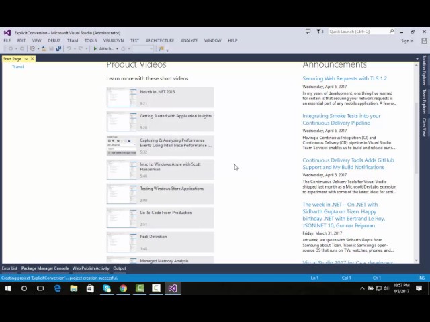Image resolution: width=430 pixels, height=322 pixels.
Task: Open File Explorer from the taskbar
Action: [x=74, y=288]
